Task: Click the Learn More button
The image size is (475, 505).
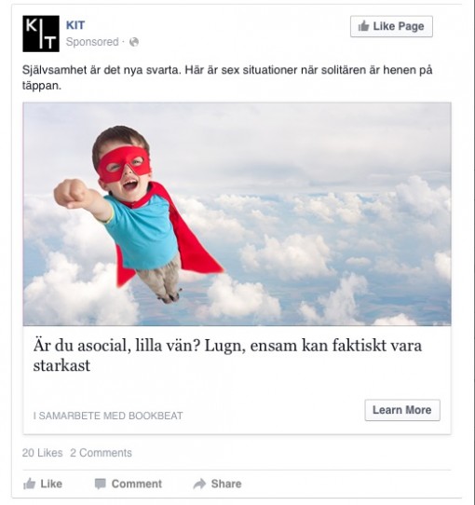Action: tap(402, 410)
